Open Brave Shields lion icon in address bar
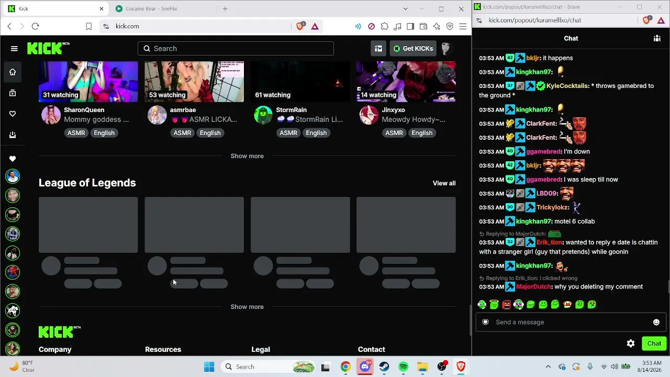Viewport: 670px width, 377px height. [300, 26]
